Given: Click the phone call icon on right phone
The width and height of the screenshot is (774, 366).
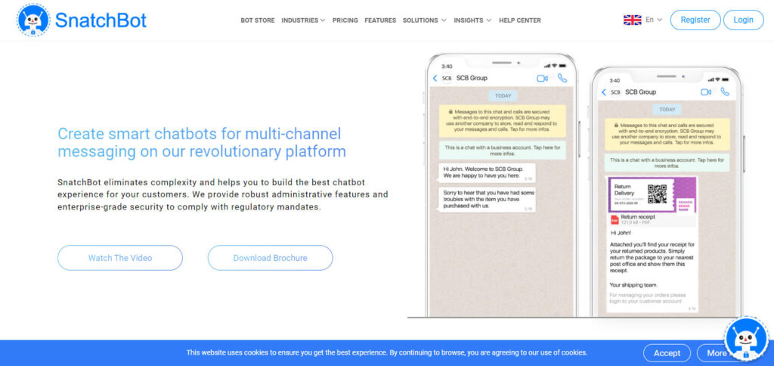Looking at the screenshot, I should tap(725, 91).
